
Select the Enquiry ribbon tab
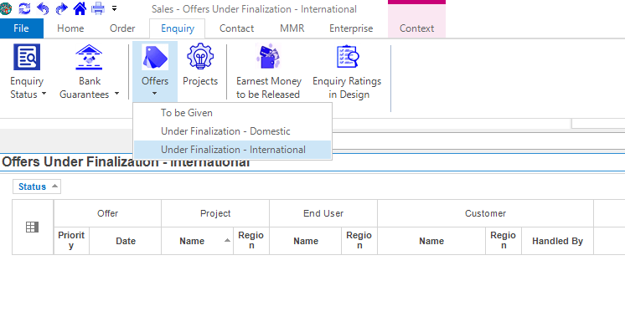[x=178, y=28]
